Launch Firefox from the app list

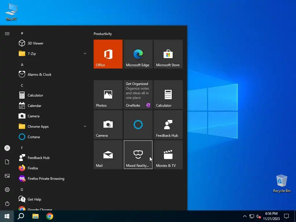pyautogui.click(x=53, y=168)
